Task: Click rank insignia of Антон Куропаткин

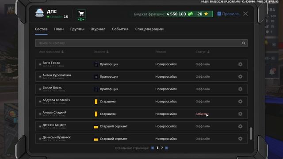Action: [96, 76]
